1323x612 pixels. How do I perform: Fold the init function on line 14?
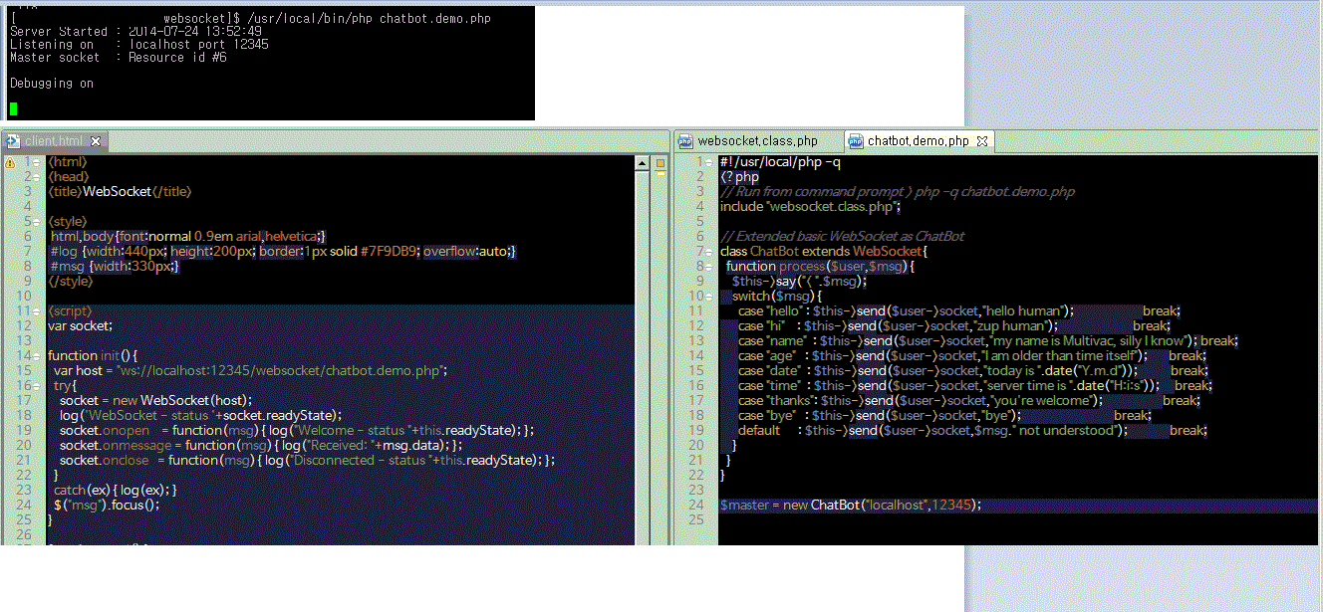point(37,355)
